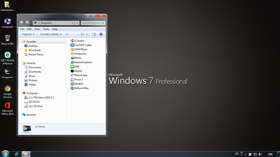Viewport: 280px width, 157px height.
Task: Open Downloads under Libraries
Action: [33, 71]
